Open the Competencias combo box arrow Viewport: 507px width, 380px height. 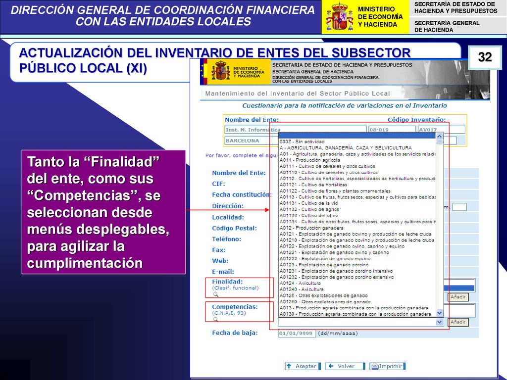tap(439, 322)
